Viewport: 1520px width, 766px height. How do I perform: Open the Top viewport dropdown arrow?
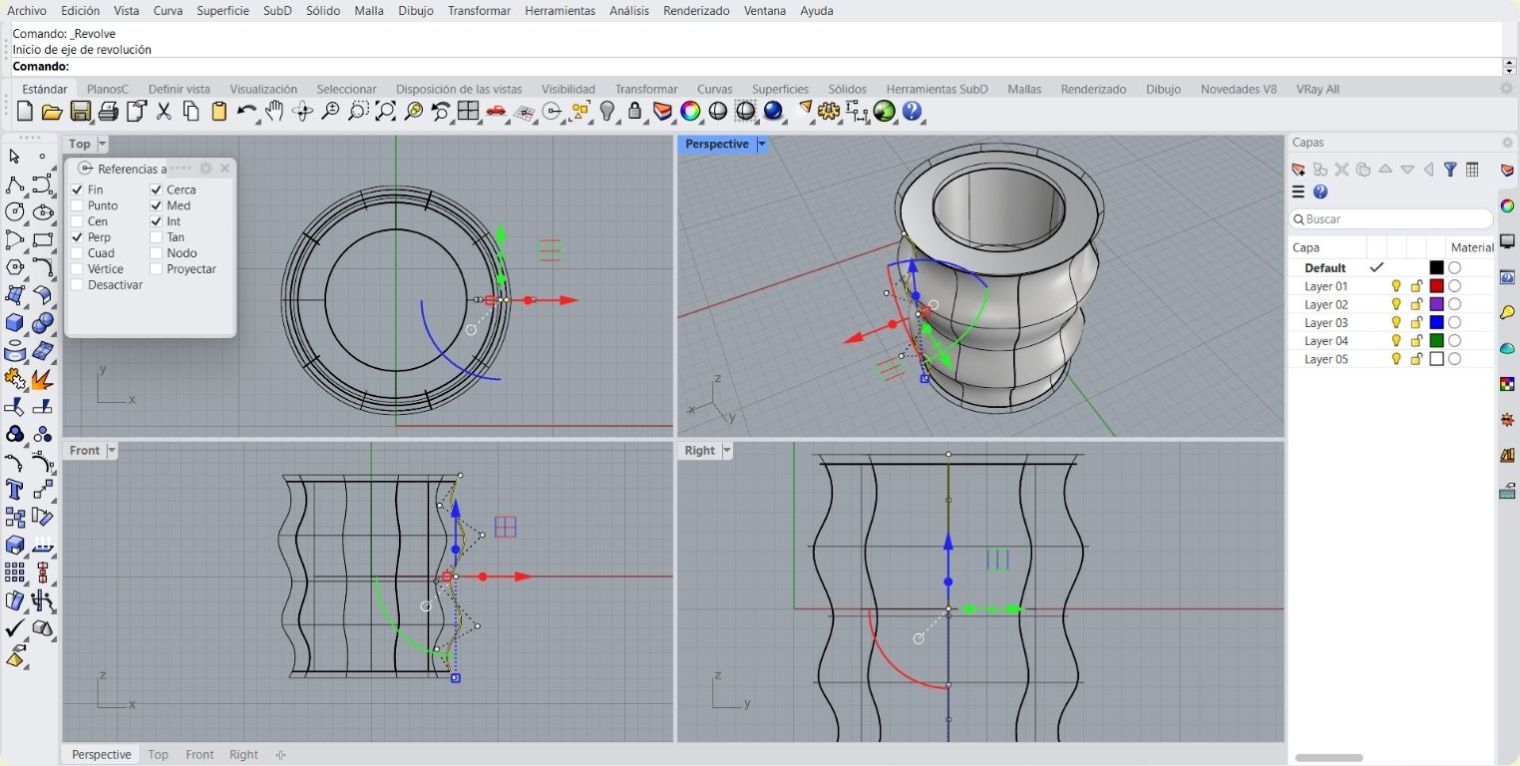(102, 145)
